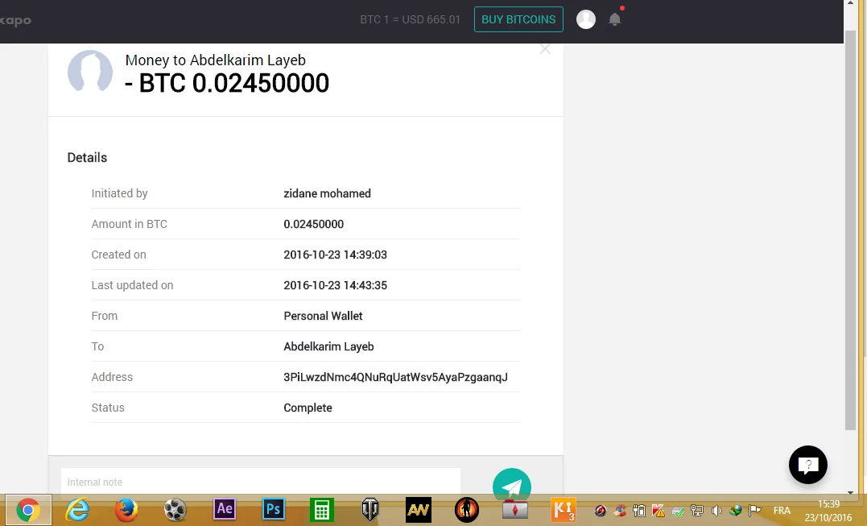Open Google Chrome from the taskbar
The height and width of the screenshot is (526, 867).
pos(28,510)
